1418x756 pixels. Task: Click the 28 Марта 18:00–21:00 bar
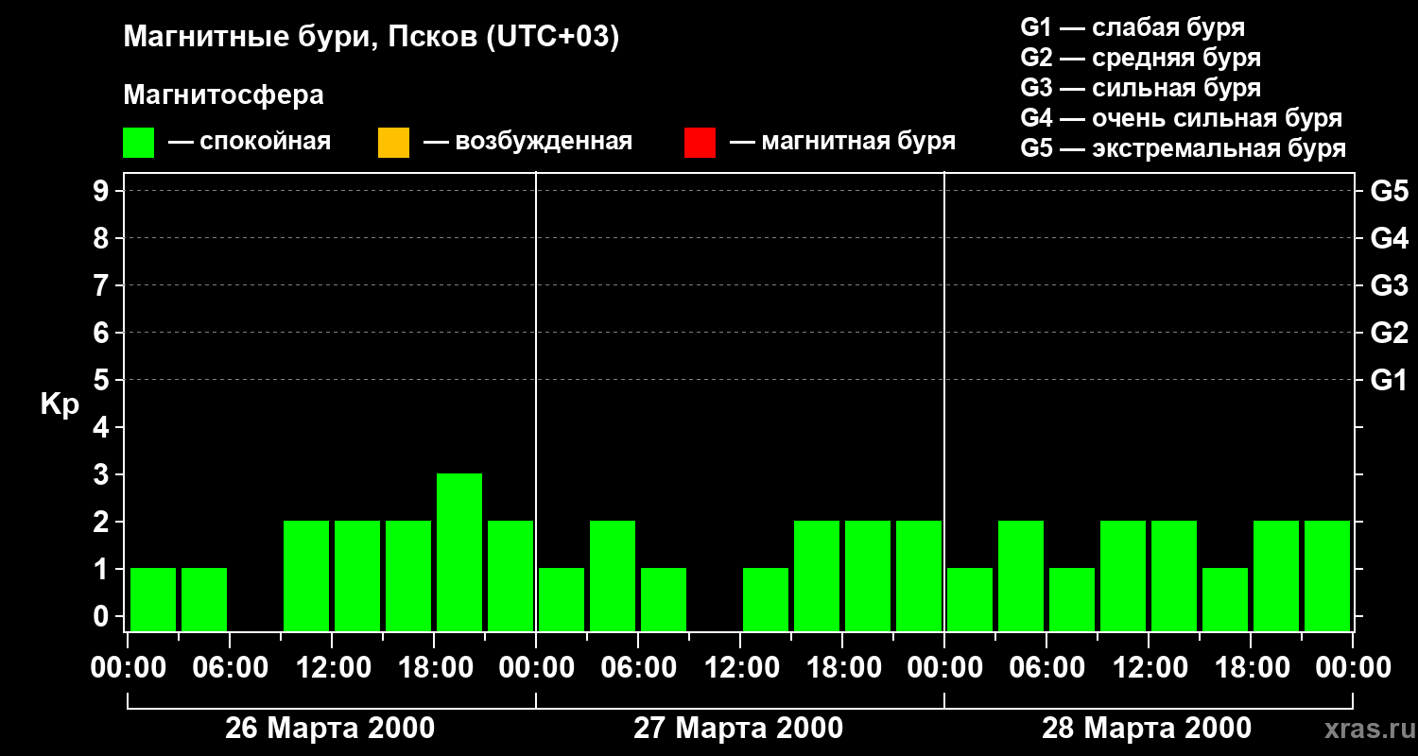(x=1276, y=576)
